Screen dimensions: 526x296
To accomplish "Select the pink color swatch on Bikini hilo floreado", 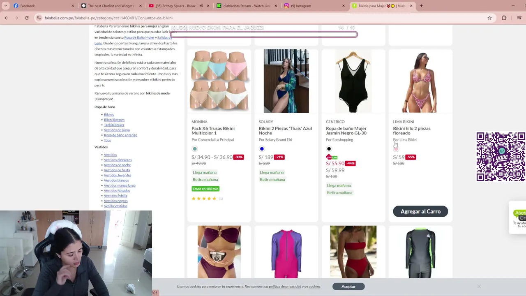I will tap(396, 149).
